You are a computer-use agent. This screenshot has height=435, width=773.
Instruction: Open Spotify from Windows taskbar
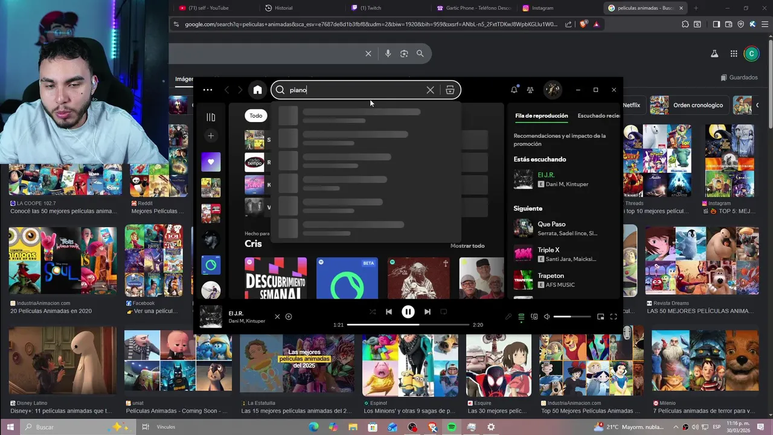452,427
